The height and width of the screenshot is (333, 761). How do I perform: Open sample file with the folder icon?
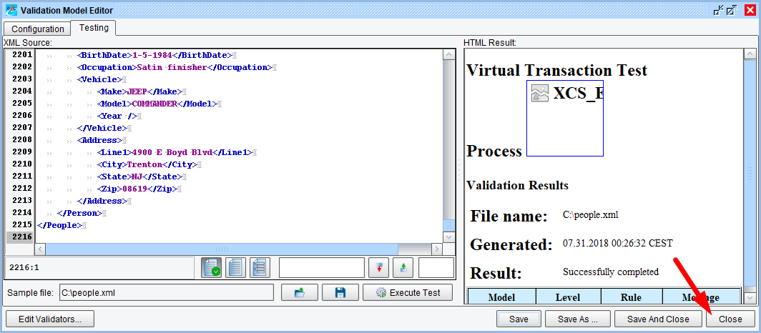[x=300, y=292]
